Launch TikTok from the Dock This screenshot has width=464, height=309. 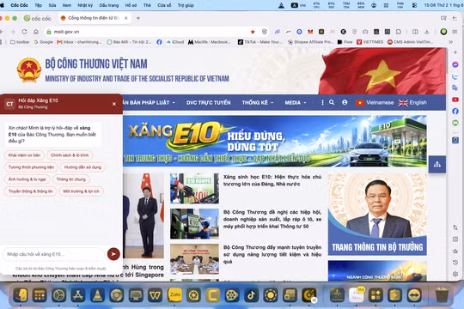point(251,294)
